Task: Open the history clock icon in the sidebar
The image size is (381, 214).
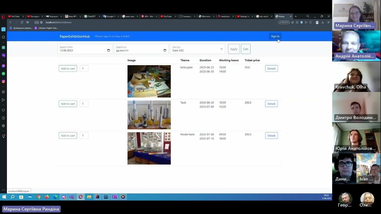Action: [x=3, y=118]
